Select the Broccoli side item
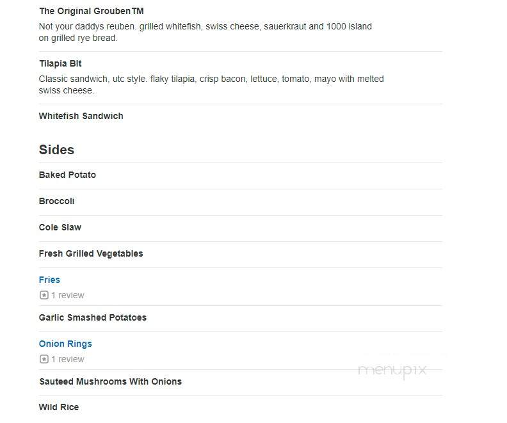Viewport: 507px width, 423px height. pyautogui.click(x=56, y=201)
